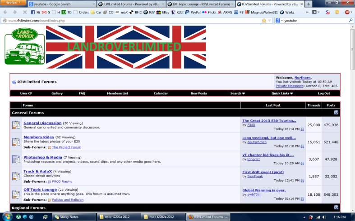Open IronFreak user profile link
The width and height of the screenshot is (355, 221).
255,177
